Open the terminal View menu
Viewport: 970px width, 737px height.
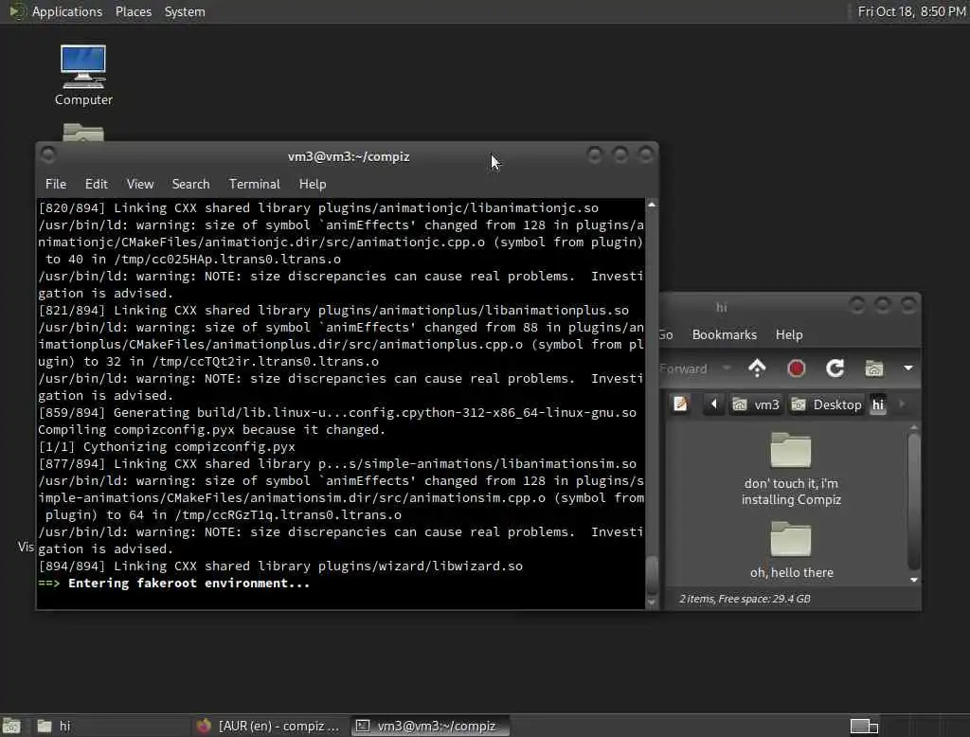tap(140, 185)
